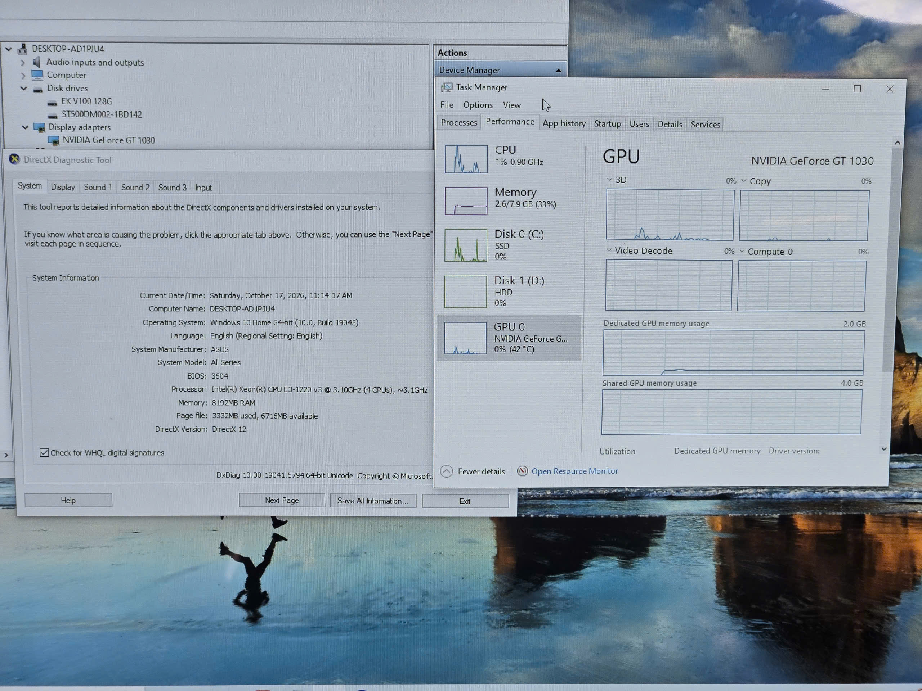922x691 pixels.
Task: Switch to the Display tab in DxDiag
Action: point(63,187)
